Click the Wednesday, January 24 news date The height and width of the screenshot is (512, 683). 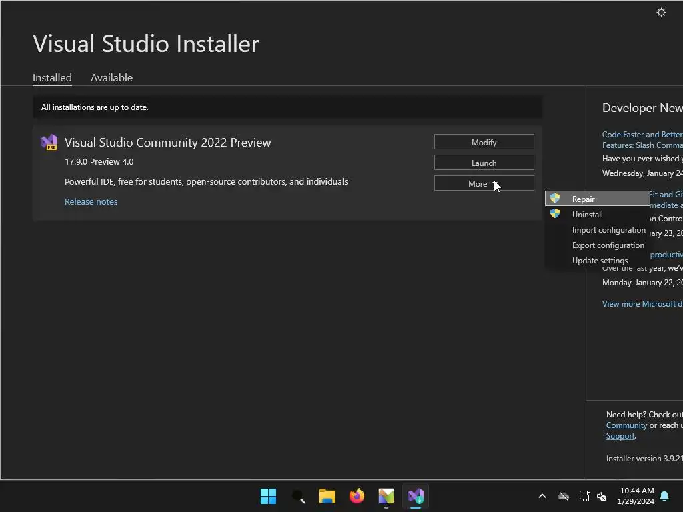click(642, 173)
